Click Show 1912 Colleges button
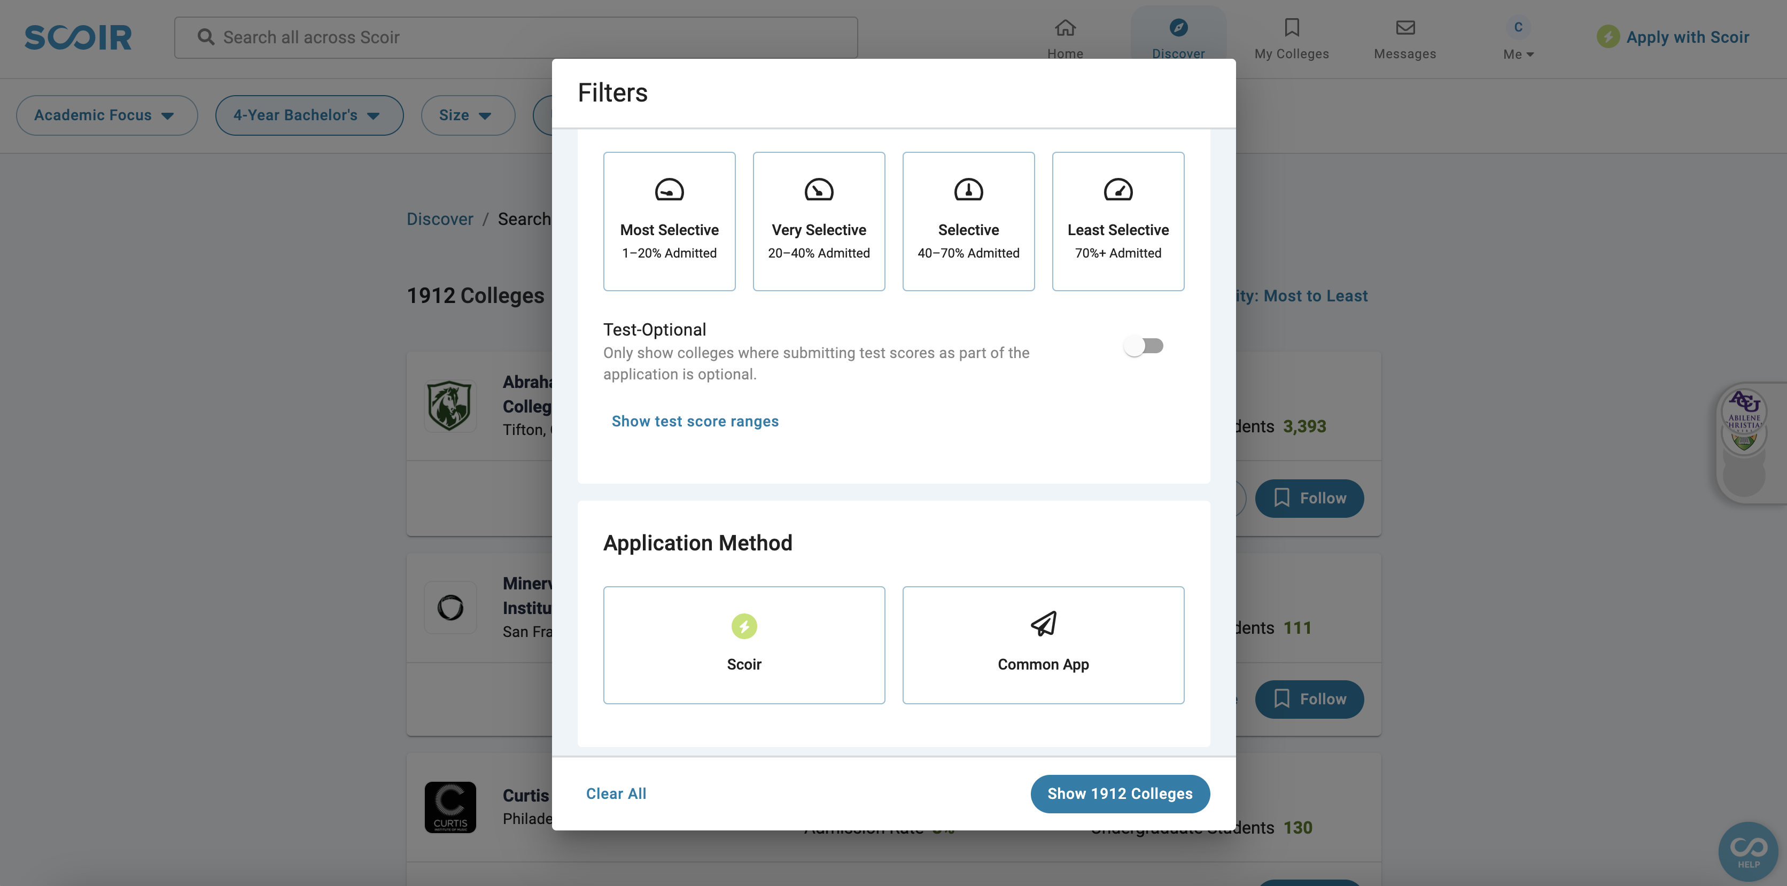The height and width of the screenshot is (886, 1787). pyautogui.click(x=1120, y=793)
